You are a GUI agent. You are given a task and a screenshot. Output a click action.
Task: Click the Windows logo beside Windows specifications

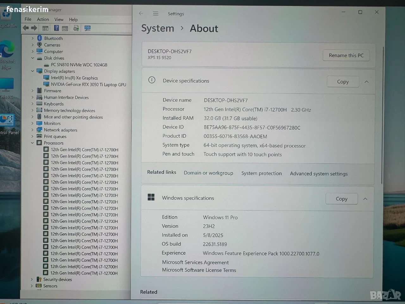click(151, 197)
